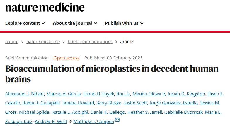Expand the Publish with us menu
This screenshot has width=230, height=128.
[124, 23]
